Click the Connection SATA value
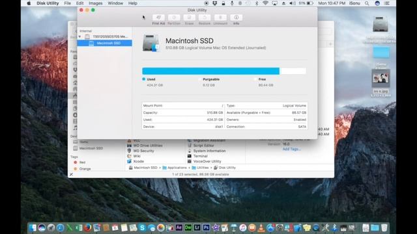Image resolution: width=417 pixels, height=234 pixels. (302, 127)
